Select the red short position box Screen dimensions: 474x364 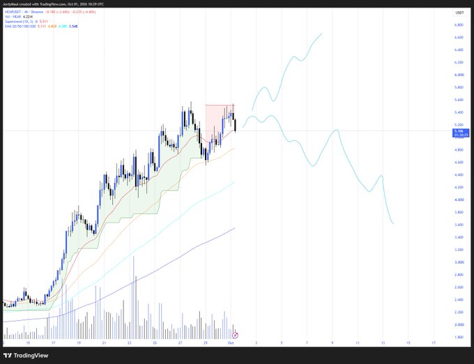pos(220,123)
